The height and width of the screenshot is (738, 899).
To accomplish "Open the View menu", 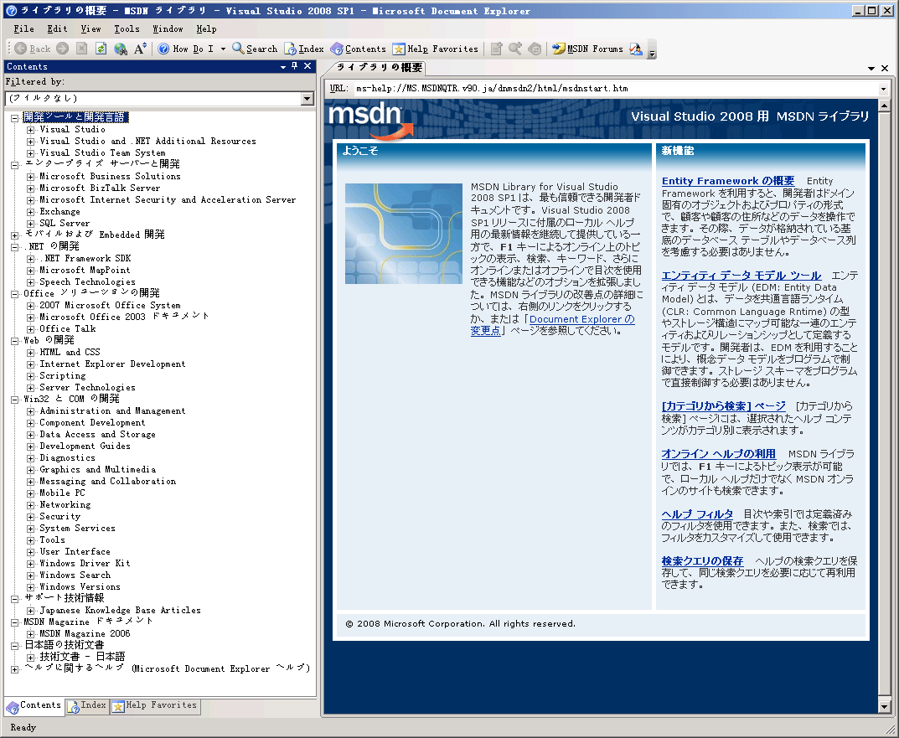I will coord(90,28).
